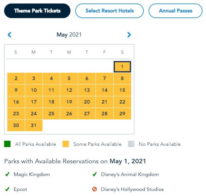Click the Magic Kingdom park name
Image resolution: width=206 pixels, height=196 pixels.
pos(32,174)
